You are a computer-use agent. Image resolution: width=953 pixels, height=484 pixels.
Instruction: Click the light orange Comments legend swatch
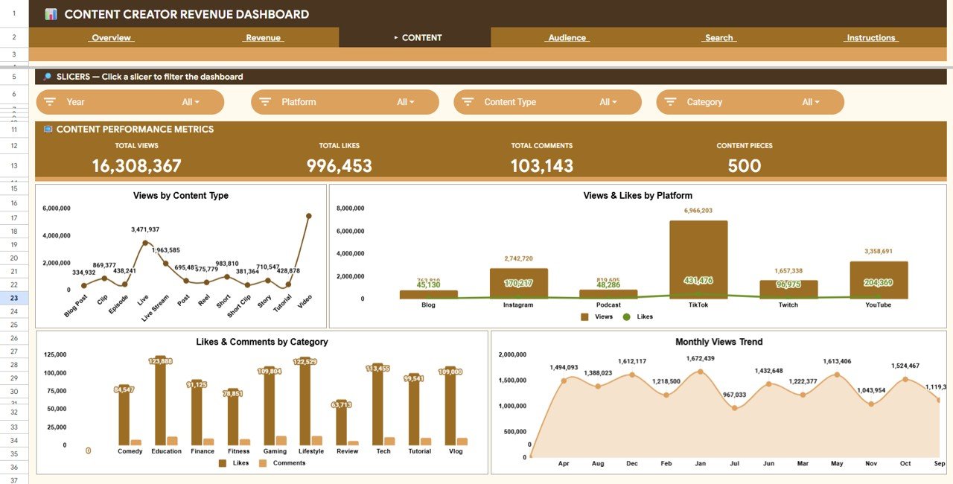(263, 463)
